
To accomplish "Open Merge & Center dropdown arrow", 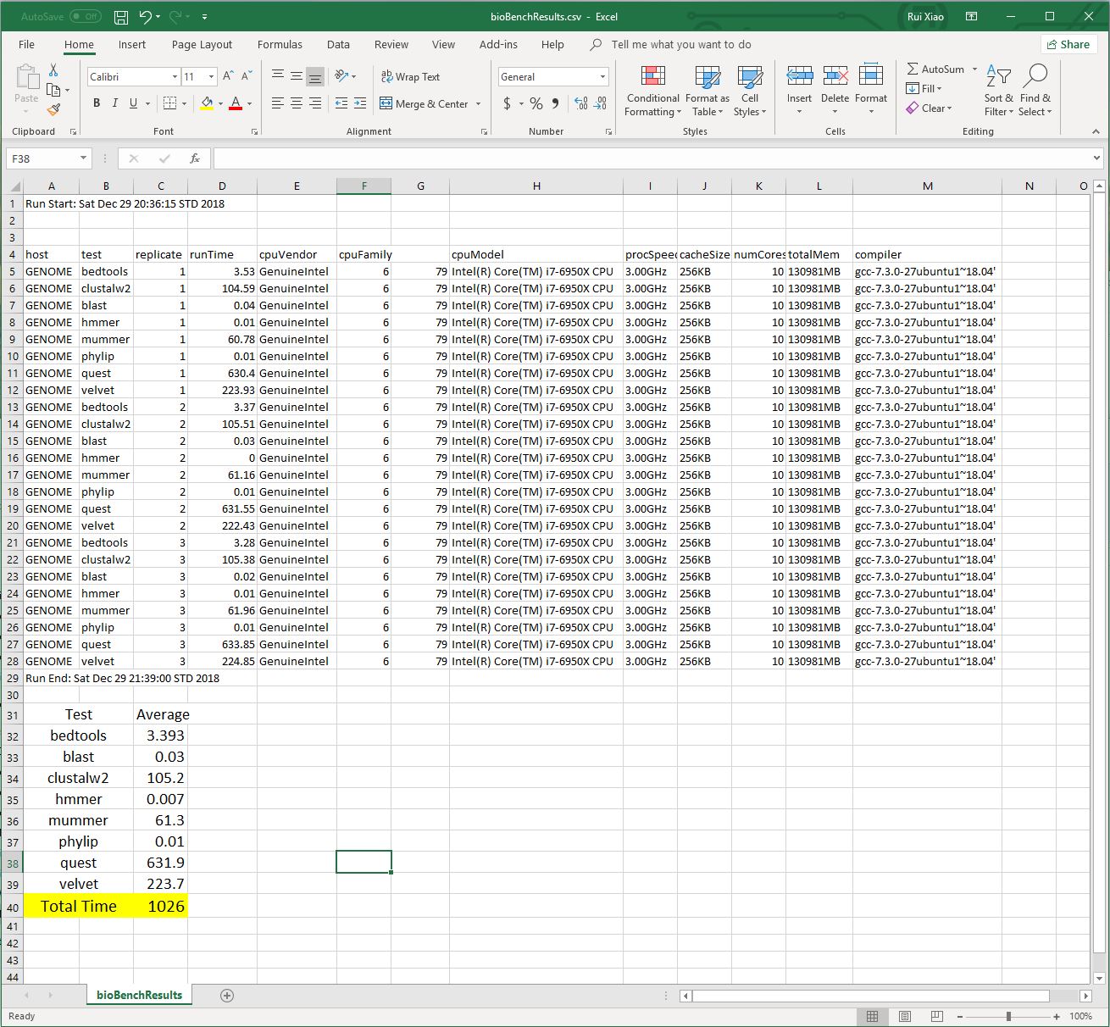I will click(478, 103).
